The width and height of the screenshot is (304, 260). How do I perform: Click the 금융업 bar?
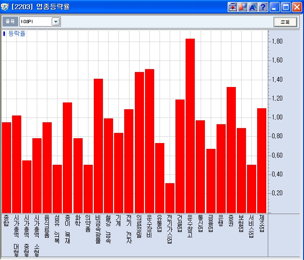211,181
